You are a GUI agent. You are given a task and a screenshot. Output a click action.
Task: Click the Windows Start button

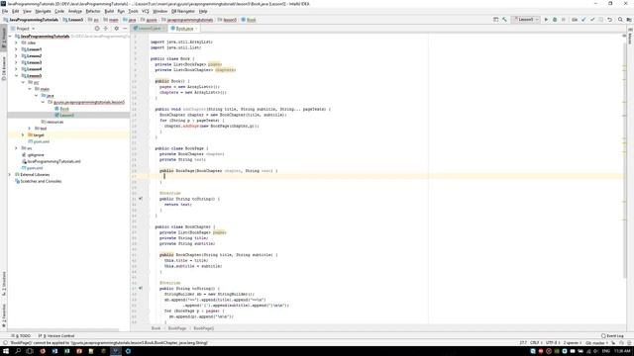click(6, 351)
